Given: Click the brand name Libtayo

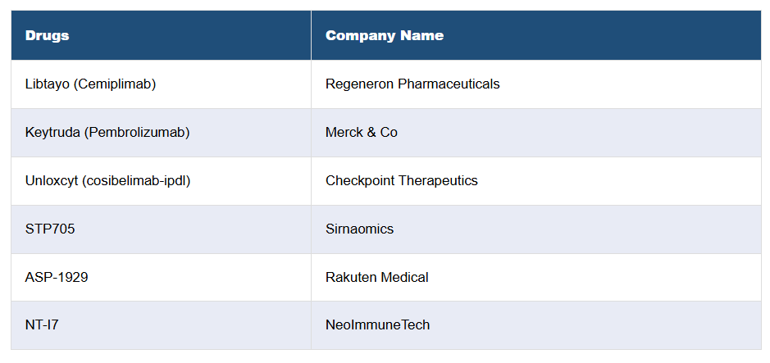Looking at the screenshot, I should point(47,84).
